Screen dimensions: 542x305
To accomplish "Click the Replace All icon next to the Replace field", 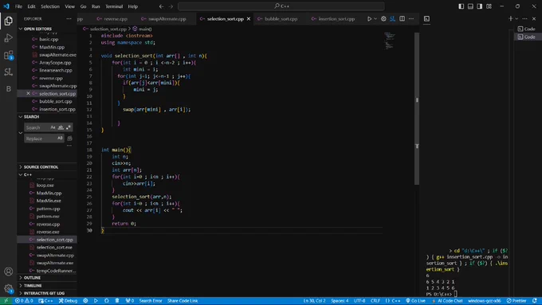I will [69, 139].
